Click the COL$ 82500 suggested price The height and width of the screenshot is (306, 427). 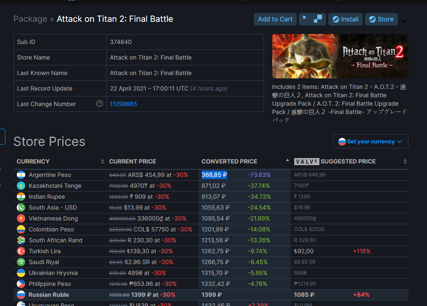pos(309,229)
